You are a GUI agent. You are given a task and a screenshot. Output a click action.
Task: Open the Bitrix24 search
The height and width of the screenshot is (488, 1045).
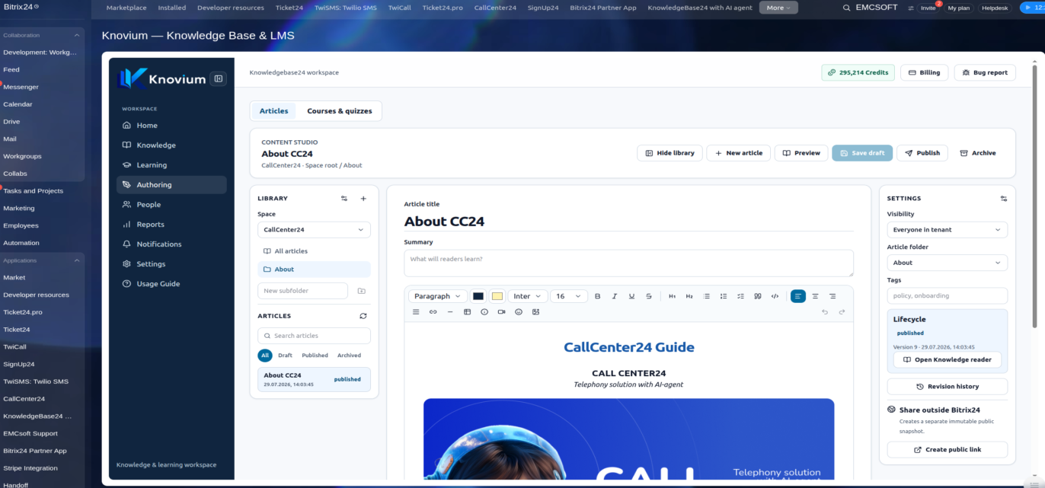[847, 8]
